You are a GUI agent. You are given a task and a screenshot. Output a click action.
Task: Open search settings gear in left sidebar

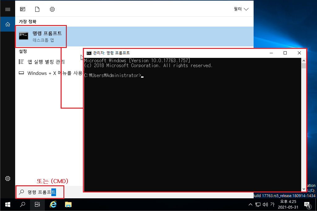(8, 179)
